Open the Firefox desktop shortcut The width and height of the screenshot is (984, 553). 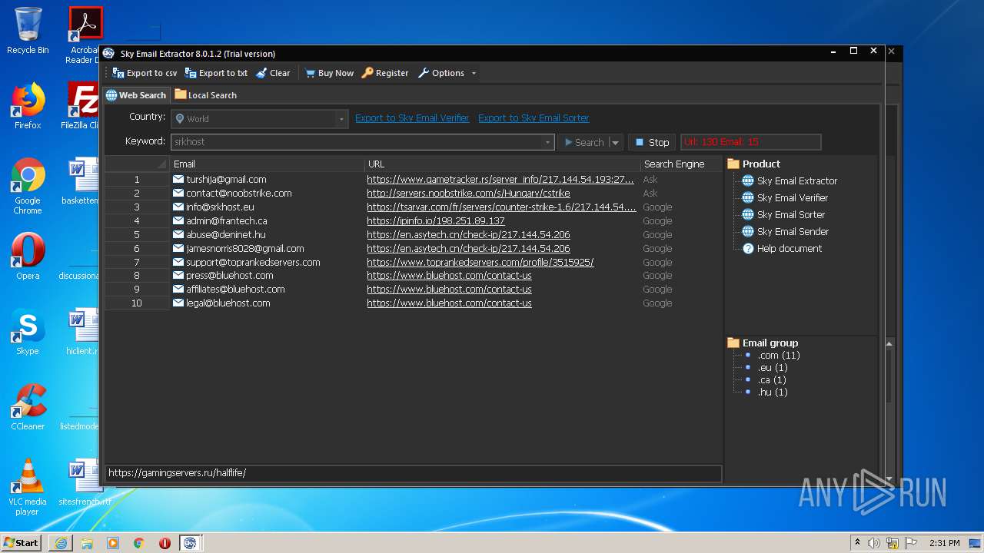click(28, 106)
